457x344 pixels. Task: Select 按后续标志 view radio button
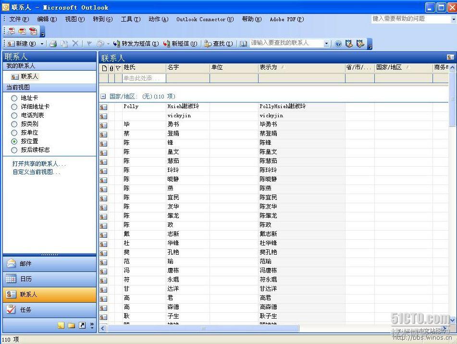click(x=14, y=150)
